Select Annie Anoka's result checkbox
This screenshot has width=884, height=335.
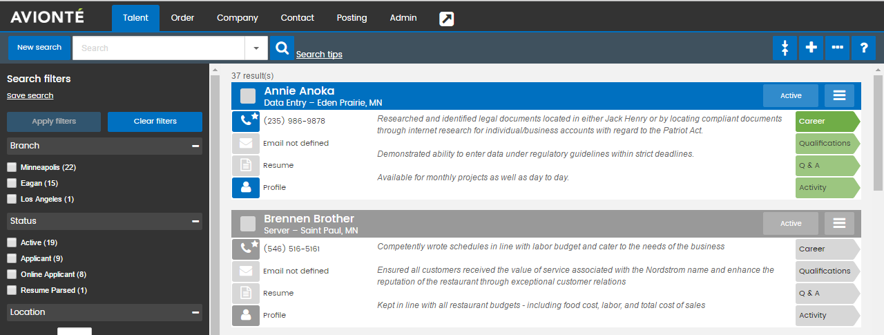(248, 96)
